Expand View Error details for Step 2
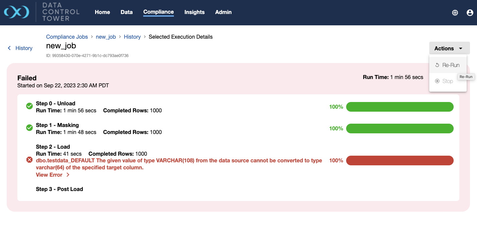Viewport: 477px width, 235px height. pyautogui.click(x=52, y=175)
